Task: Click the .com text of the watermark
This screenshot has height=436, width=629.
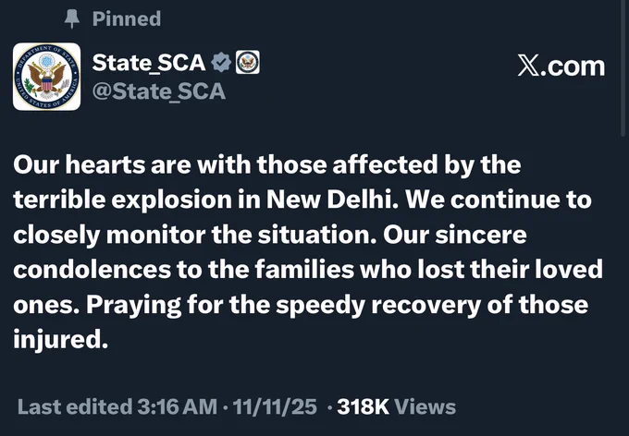Action: tap(573, 67)
